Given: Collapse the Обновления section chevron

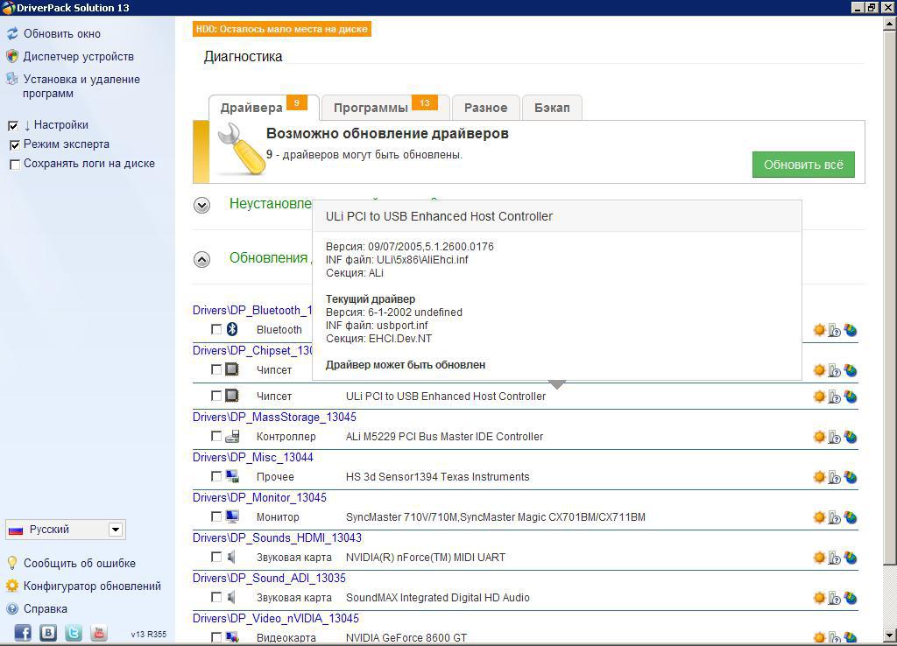Looking at the screenshot, I should (202, 260).
